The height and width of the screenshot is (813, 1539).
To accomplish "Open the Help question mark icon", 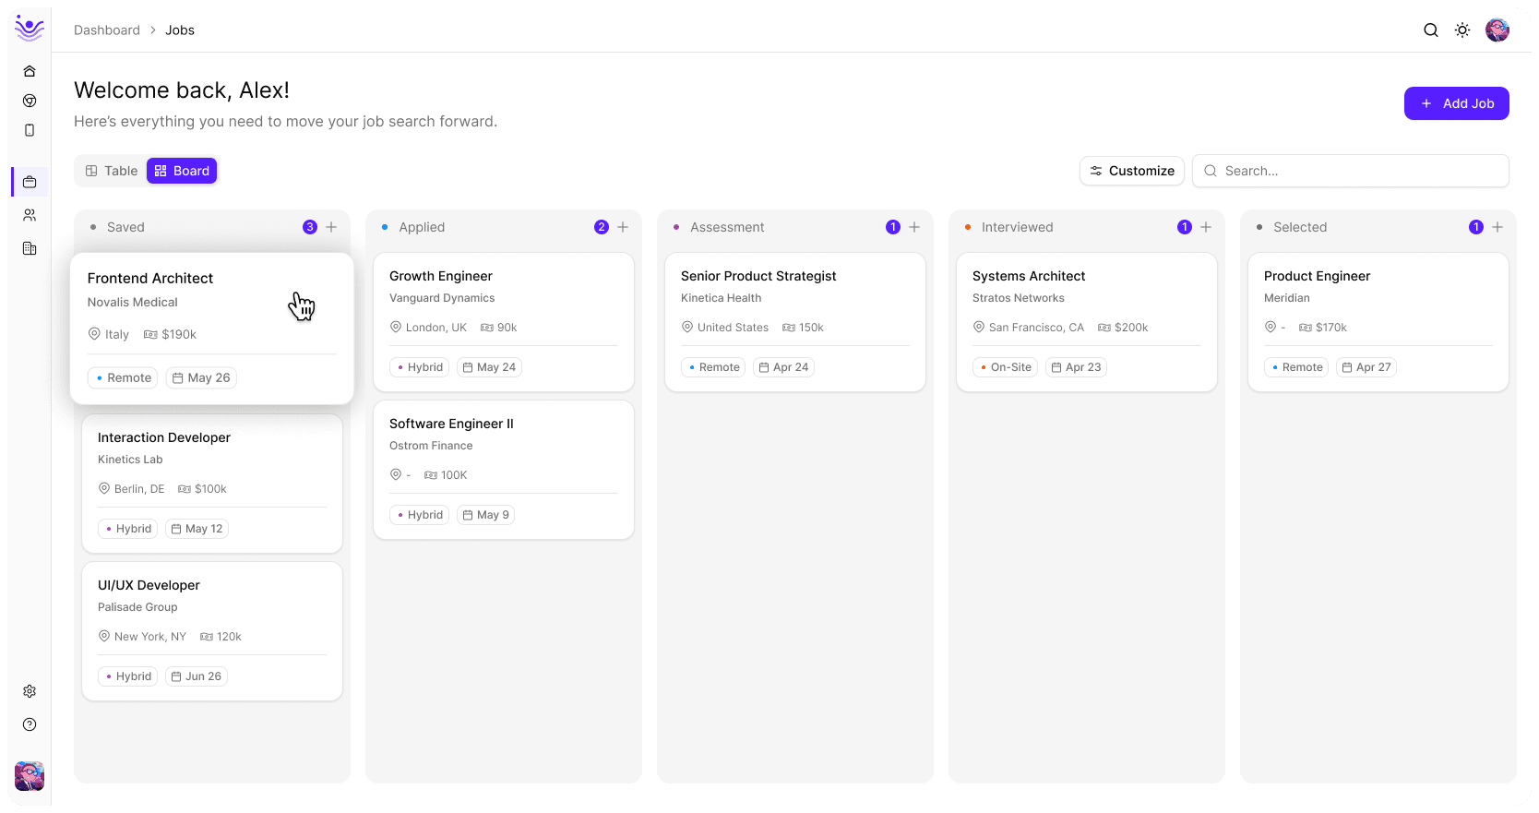I will pyautogui.click(x=30, y=724).
